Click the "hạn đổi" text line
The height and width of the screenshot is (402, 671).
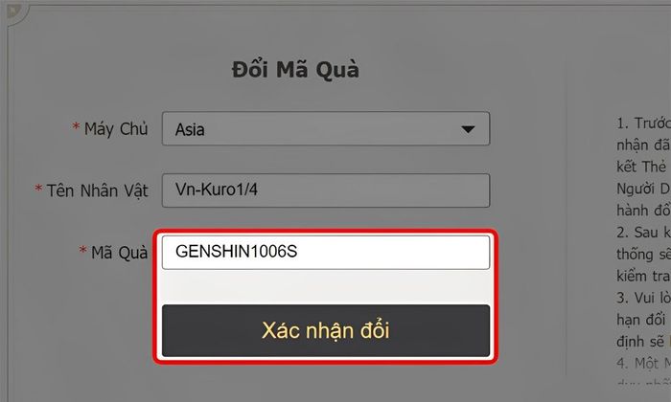[x=641, y=320]
